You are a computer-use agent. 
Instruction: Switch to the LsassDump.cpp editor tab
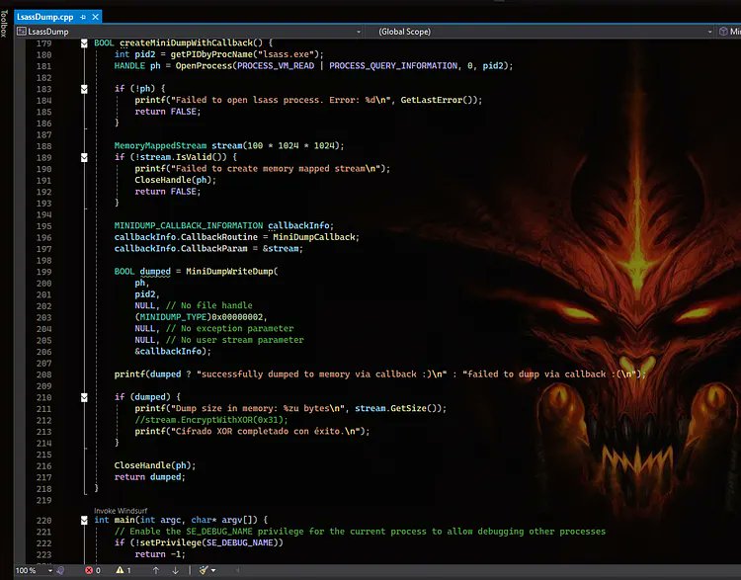click(x=44, y=17)
